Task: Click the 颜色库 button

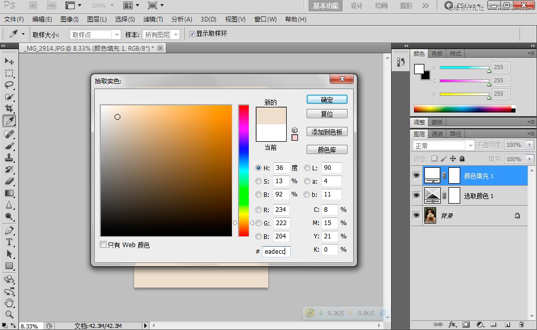Action: 327,149
